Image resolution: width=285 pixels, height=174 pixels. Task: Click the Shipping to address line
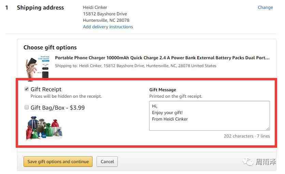(x=136, y=66)
